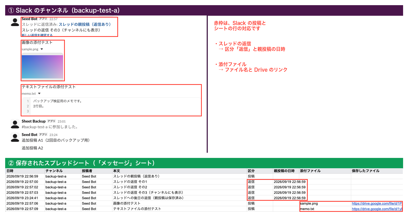Select the チャンネル column header
This screenshot has width=408, height=217.
63,171
